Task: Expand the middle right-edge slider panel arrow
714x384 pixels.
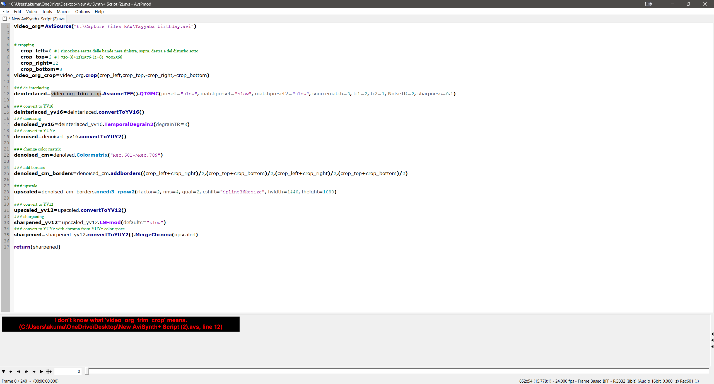Action: click(x=712, y=340)
